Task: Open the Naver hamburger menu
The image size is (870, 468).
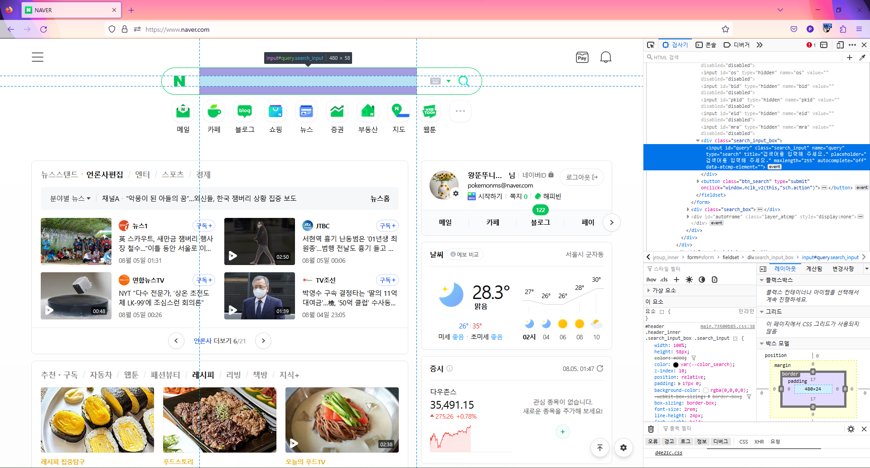Action: pos(38,57)
